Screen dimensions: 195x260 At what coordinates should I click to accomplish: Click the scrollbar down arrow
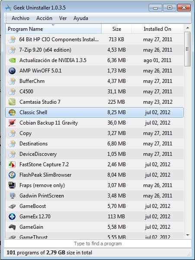[188, 235]
